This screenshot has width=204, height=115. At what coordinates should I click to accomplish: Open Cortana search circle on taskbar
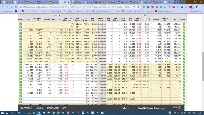coord(7,113)
